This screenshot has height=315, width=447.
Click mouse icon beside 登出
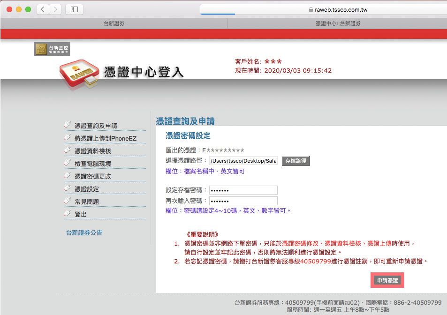coord(68,213)
